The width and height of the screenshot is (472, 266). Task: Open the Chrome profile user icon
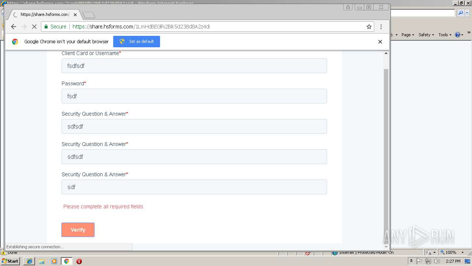(348, 7)
